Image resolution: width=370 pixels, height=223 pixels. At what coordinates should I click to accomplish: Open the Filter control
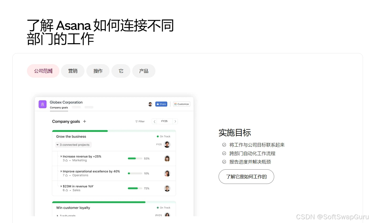[140, 121]
